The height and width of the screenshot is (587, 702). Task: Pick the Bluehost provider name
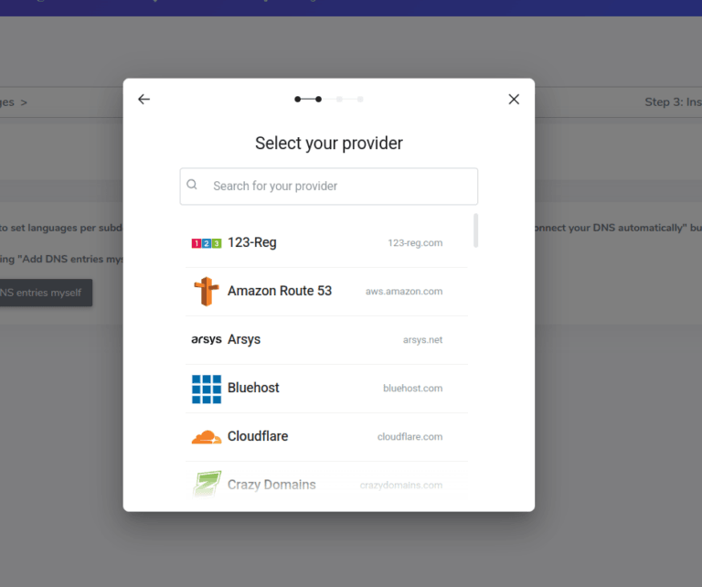pyautogui.click(x=253, y=388)
